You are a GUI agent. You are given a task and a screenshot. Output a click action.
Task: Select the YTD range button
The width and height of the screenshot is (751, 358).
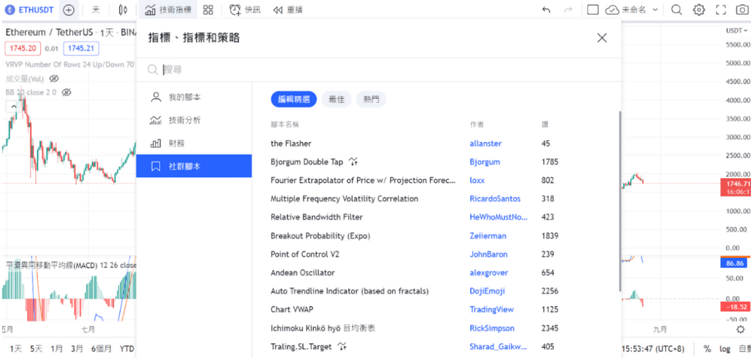pos(127,349)
